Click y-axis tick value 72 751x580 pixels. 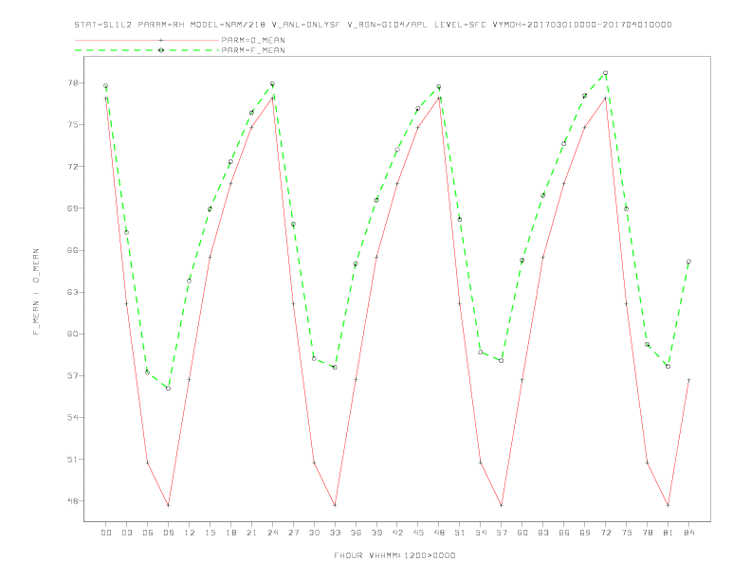(73, 167)
